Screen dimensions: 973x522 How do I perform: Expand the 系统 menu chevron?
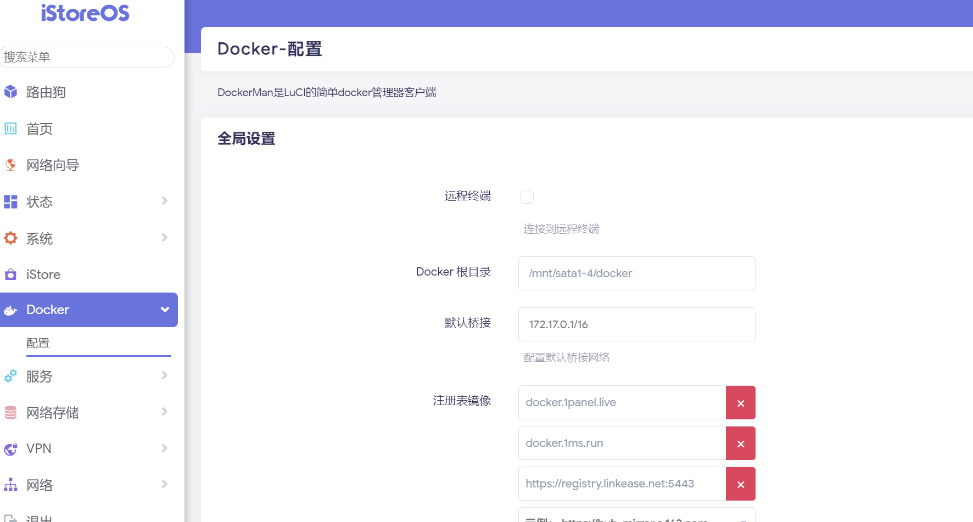click(165, 238)
